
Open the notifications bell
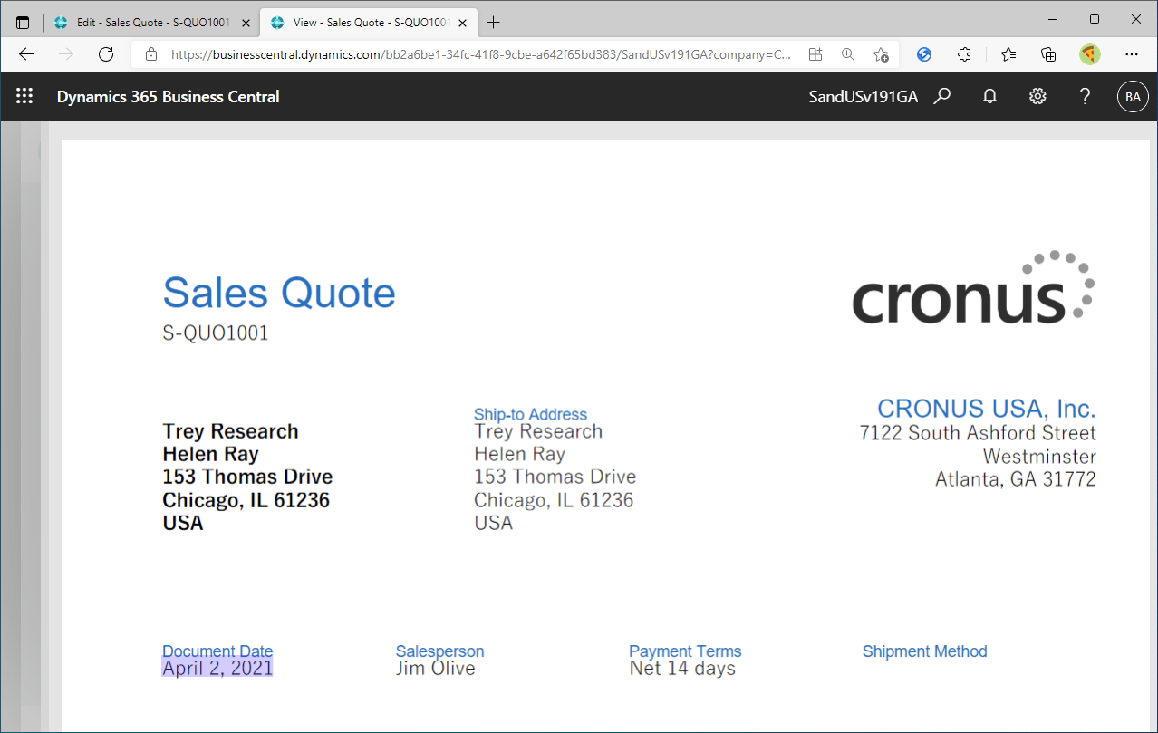coord(990,97)
